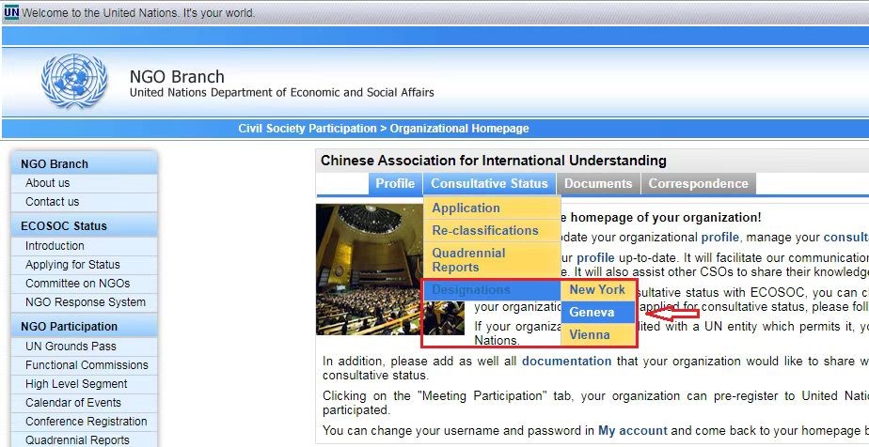Select Quadrennial Reports in the dropdown
Image resolution: width=869 pixels, height=447 pixels.
pyautogui.click(x=492, y=260)
